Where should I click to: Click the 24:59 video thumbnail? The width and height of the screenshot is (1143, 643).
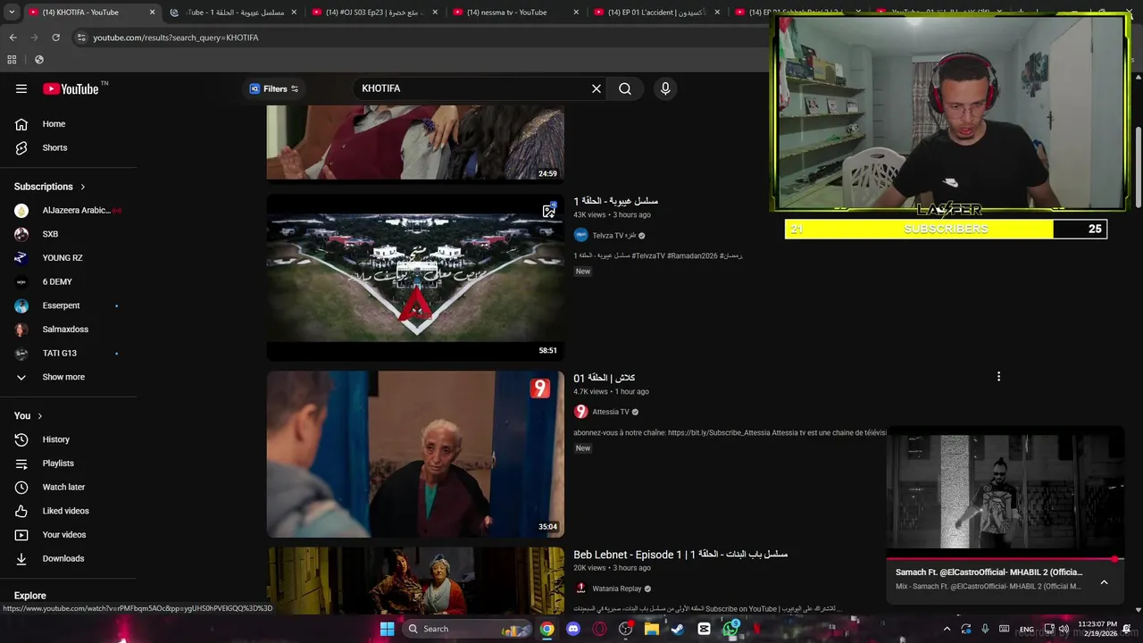pos(415,143)
